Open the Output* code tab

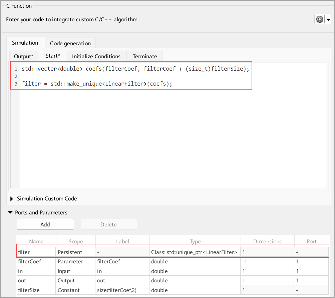(x=24, y=56)
